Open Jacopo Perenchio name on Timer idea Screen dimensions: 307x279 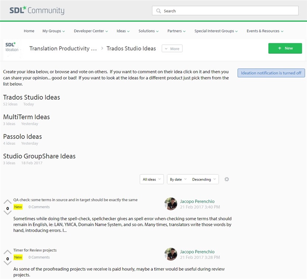197,252
